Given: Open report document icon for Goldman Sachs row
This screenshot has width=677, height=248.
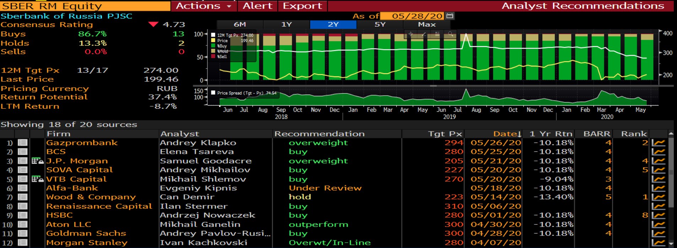Looking at the screenshot, I should pyautogui.click(x=23, y=233).
